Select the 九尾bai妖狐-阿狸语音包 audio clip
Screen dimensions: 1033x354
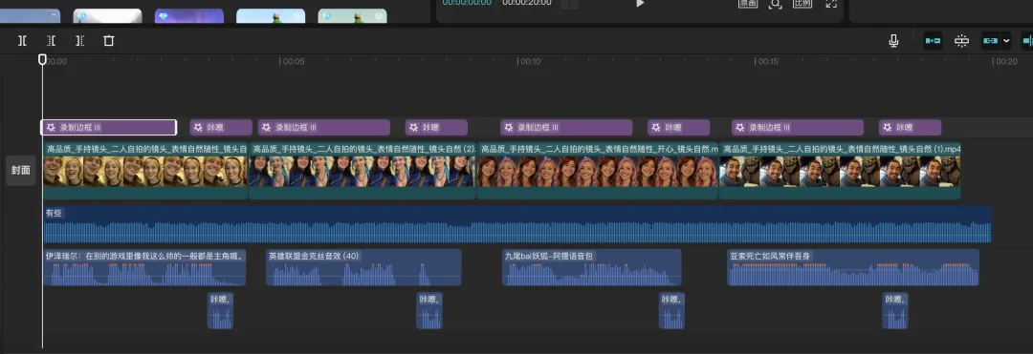[x=591, y=267]
